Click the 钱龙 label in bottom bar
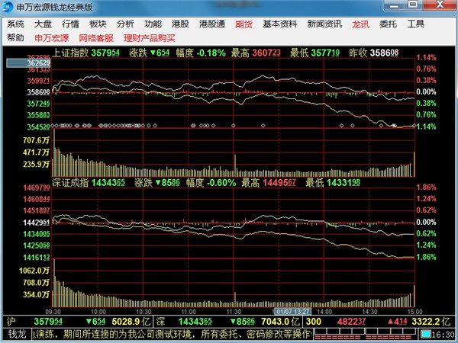 point(18,335)
